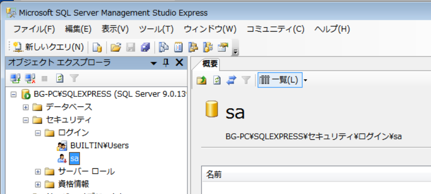Screen dimensions: 431x194
Task: Click the save all icon in toolbar
Action: coord(145,47)
